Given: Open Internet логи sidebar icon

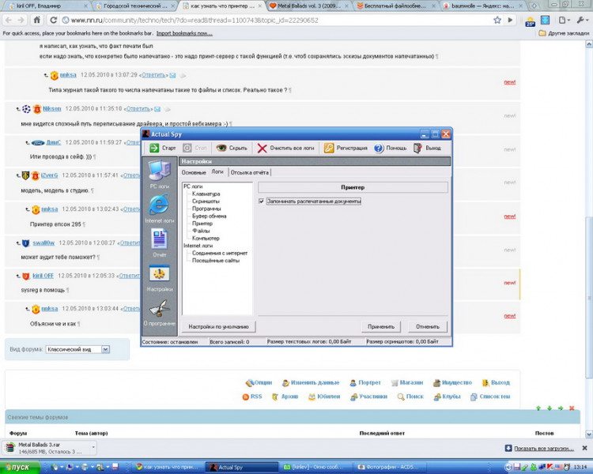Looking at the screenshot, I should tap(159, 209).
